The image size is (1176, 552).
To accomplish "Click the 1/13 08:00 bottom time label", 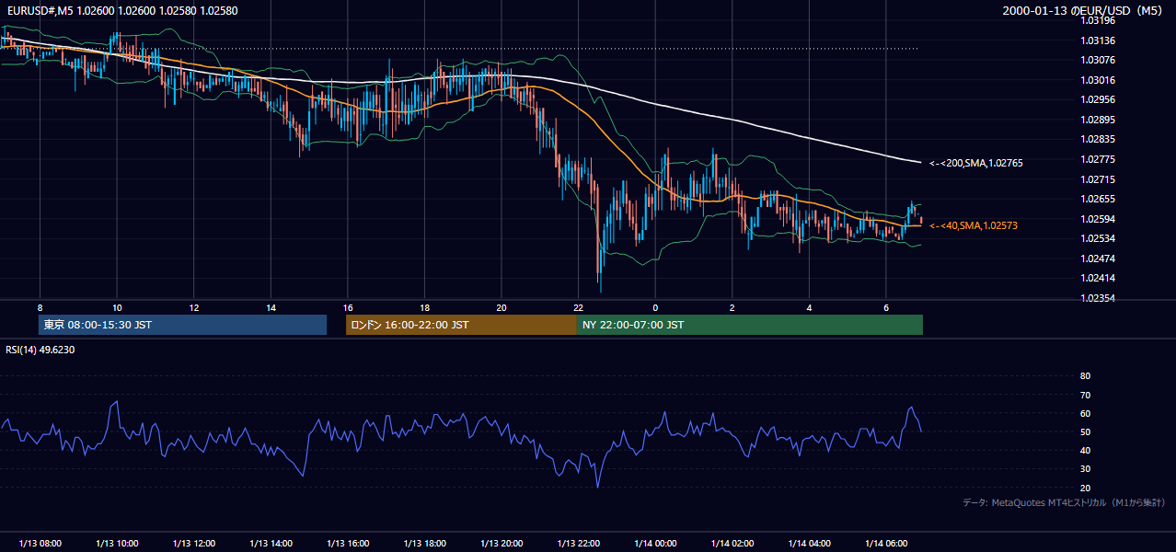I will click(x=40, y=544).
